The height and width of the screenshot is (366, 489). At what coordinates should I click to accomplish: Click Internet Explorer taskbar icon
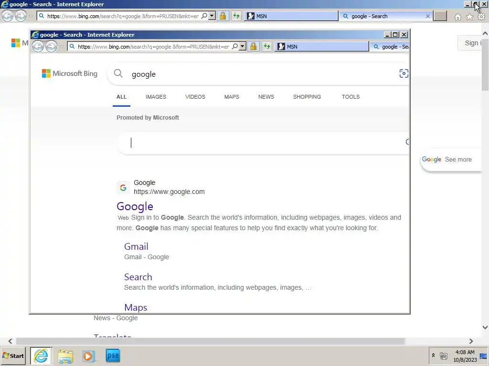pyautogui.click(x=41, y=356)
